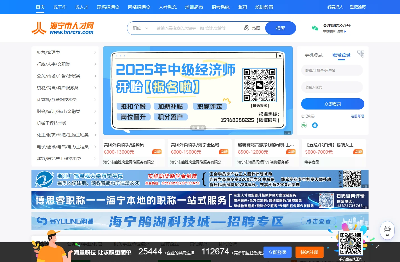Expand 行政/人事/文职类 category arrow
This screenshot has height=262, width=400.
click(x=95, y=64)
